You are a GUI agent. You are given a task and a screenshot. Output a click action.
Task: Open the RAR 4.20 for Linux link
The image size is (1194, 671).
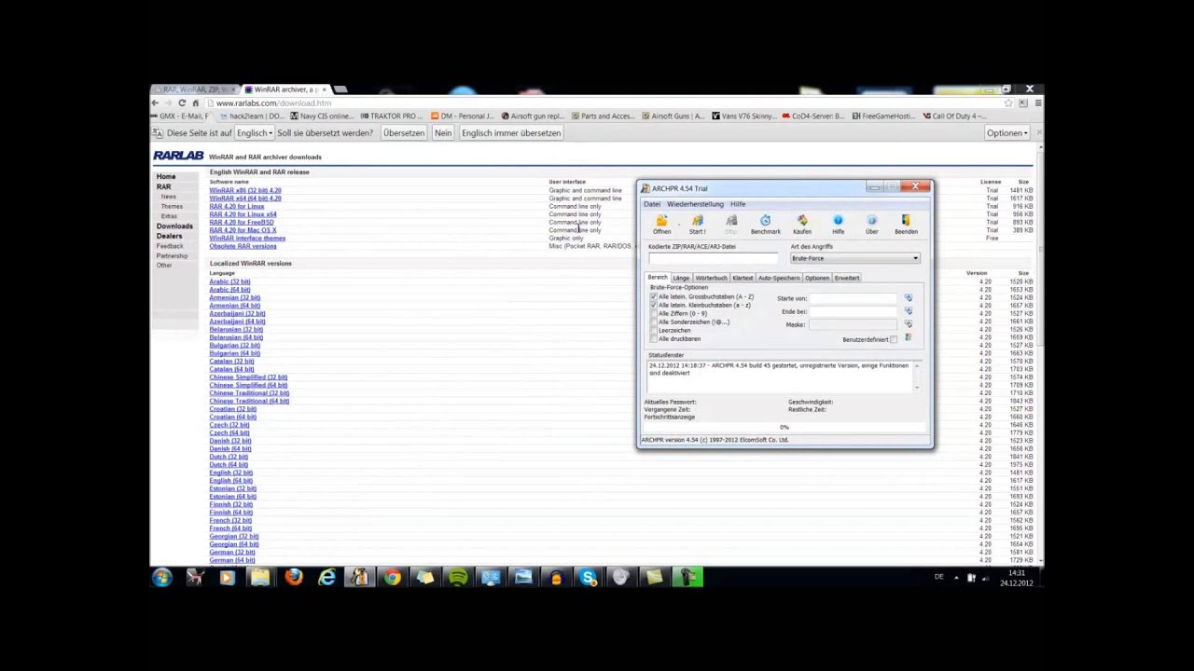[237, 206]
